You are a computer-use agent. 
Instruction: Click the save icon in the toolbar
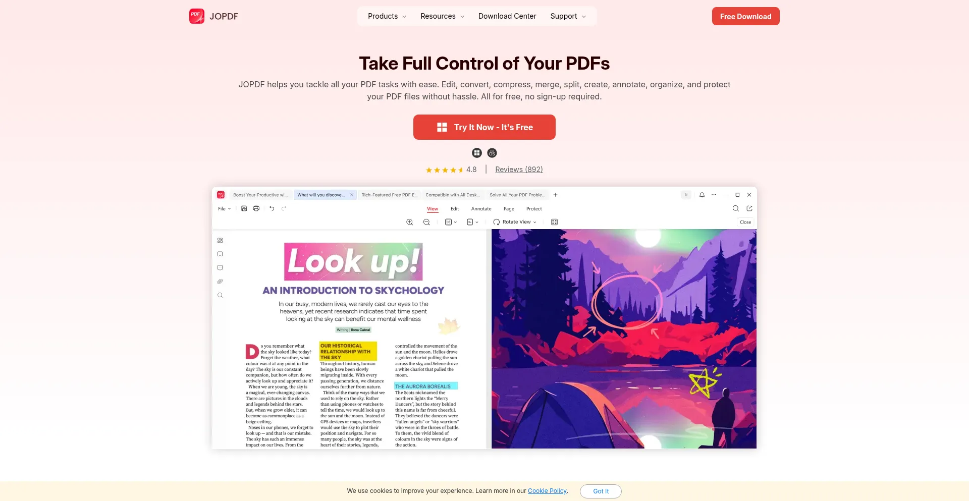244,208
